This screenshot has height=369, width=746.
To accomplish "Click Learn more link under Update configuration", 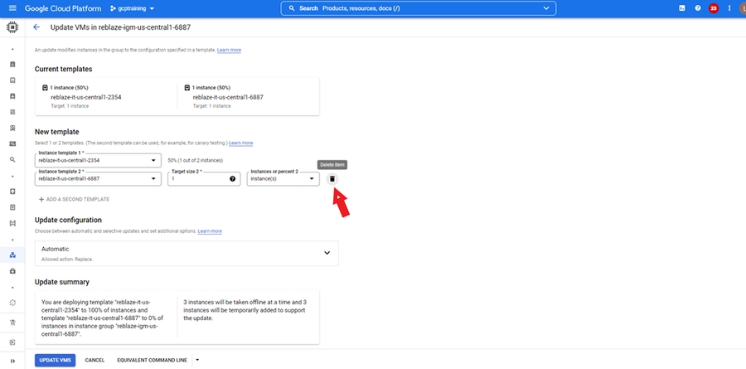I will 210,231.
